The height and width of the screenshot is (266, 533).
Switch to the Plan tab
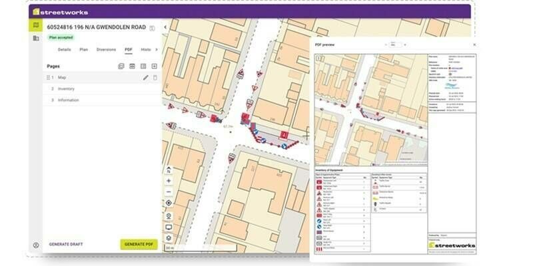(x=84, y=49)
